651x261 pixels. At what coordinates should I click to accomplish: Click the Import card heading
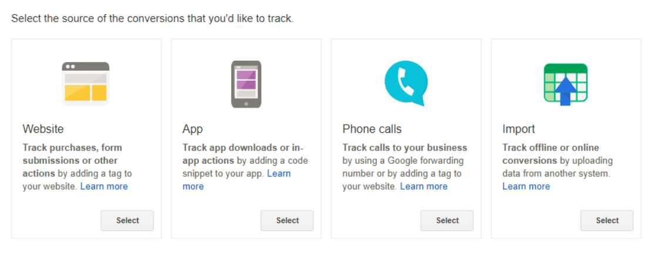click(519, 129)
